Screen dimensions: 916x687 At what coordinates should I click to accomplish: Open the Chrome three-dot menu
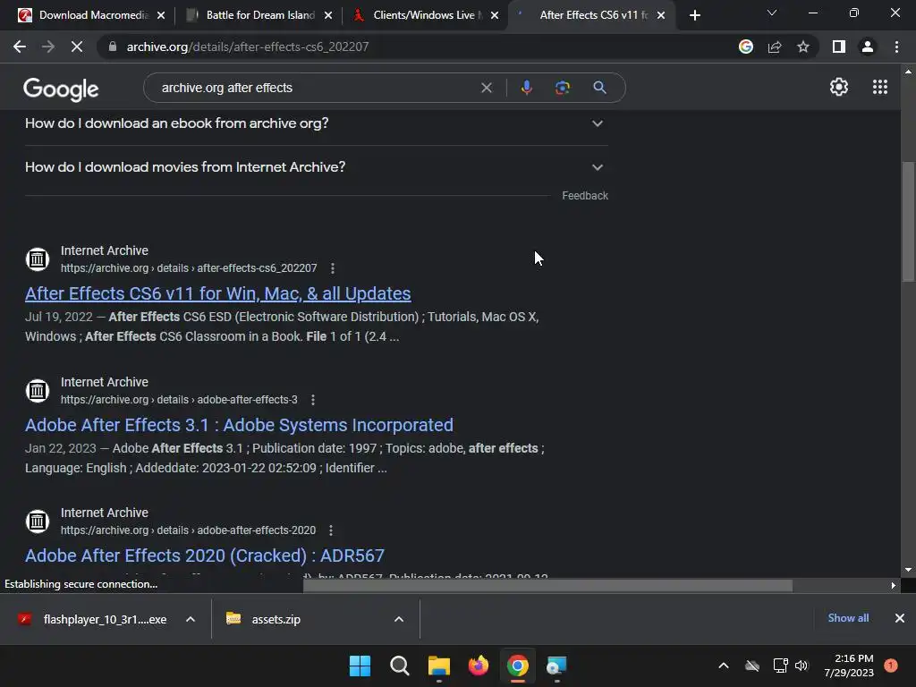coord(896,47)
